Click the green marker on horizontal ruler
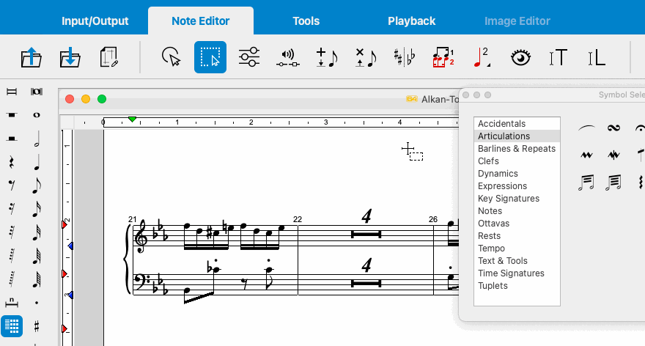Image resolution: width=645 pixels, height=346 pixels. (132, 119)
